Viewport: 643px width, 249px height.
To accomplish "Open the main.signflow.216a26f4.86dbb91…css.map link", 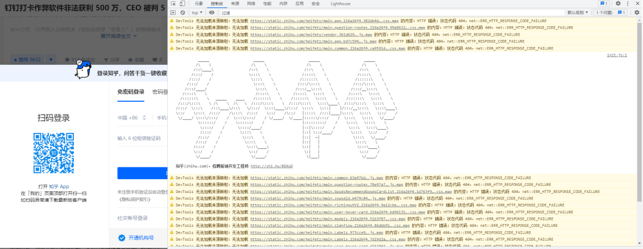I will (x=330, y=226).
